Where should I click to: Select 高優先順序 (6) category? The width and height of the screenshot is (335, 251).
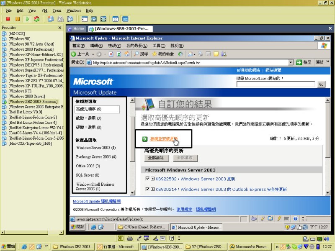[97, 109]
